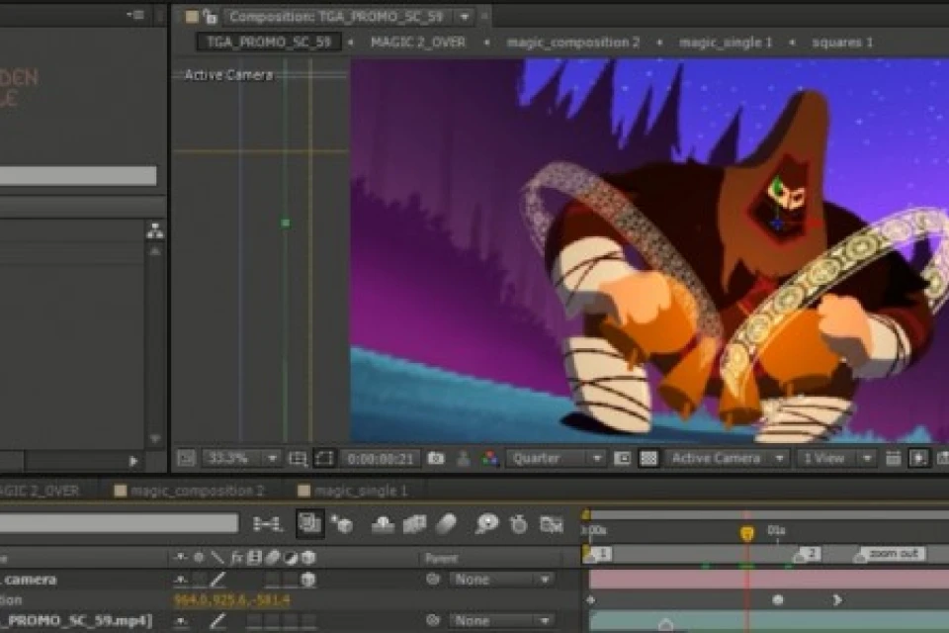Open the 1 View layout dropdown

pos(837,458)
